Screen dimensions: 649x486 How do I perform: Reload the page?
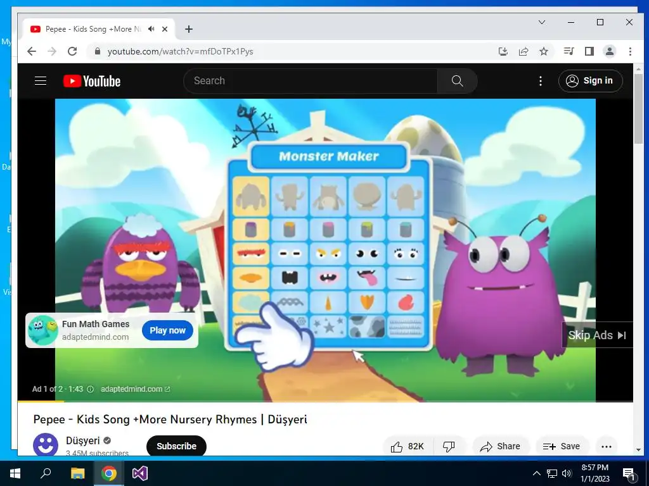[x=72, y=51]
